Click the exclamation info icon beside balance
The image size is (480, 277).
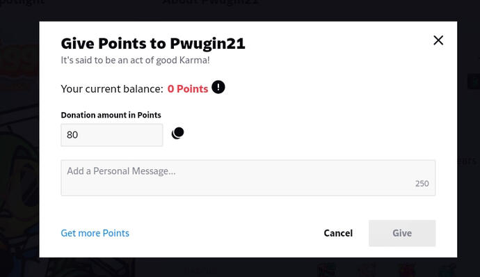pos(218,87)
